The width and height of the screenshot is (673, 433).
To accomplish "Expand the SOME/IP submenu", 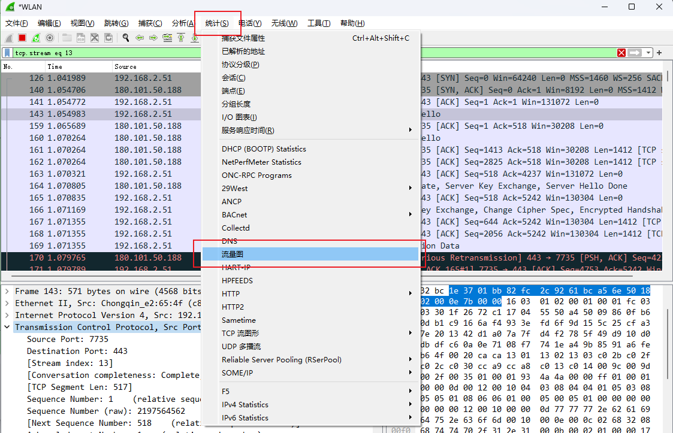I will 311,373.
